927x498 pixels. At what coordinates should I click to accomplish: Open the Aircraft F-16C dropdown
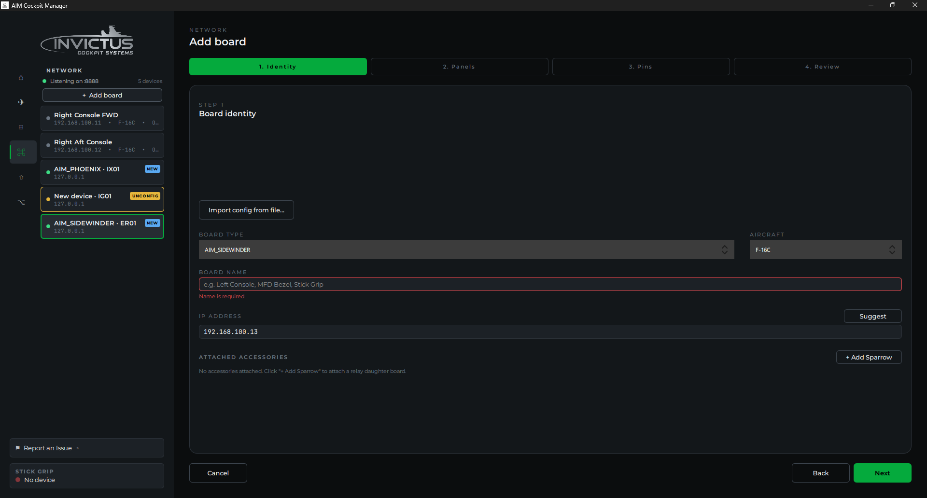click(x=826, y=250)
